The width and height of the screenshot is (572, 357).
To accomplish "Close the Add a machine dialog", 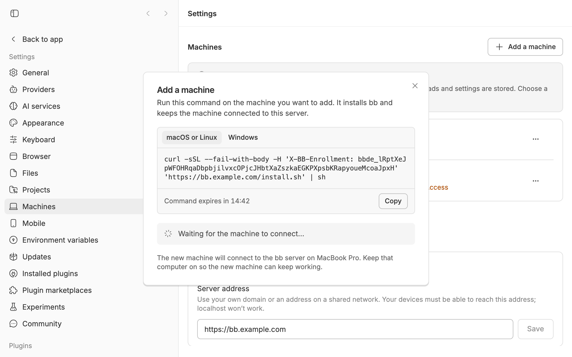I will pyautogui.click(x=415, y=86).
